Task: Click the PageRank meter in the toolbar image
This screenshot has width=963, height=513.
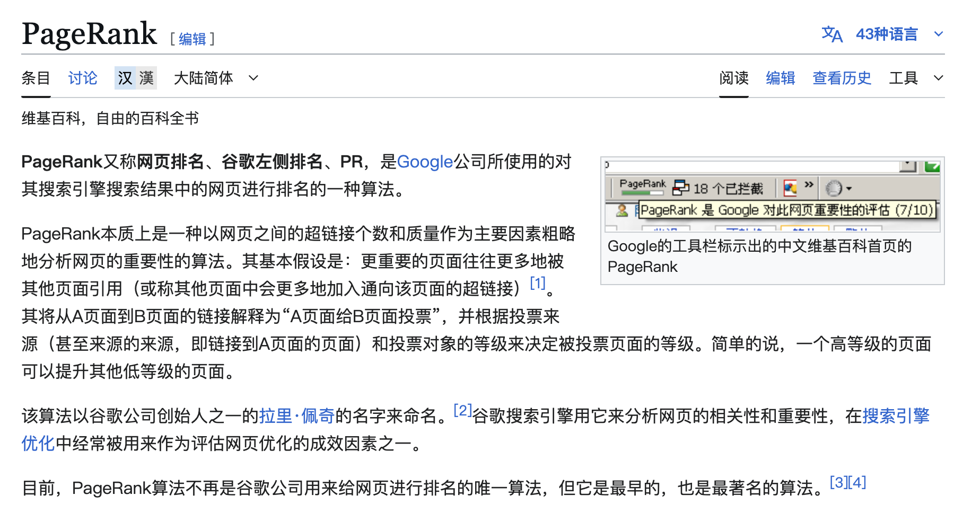Action: point(642,187)
